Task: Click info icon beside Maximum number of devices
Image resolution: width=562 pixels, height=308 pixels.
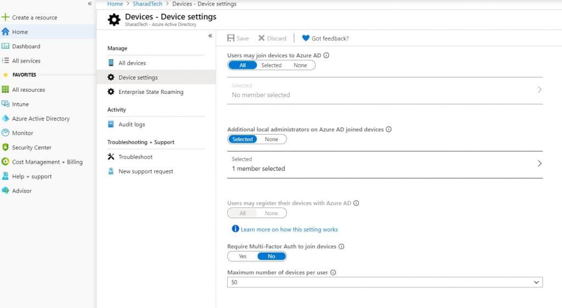Action: coord(333,272)
